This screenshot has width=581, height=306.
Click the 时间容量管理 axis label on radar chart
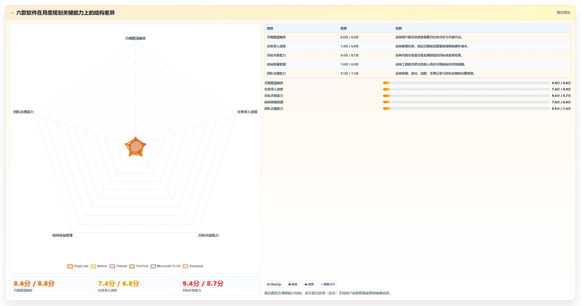pos(63,235)
